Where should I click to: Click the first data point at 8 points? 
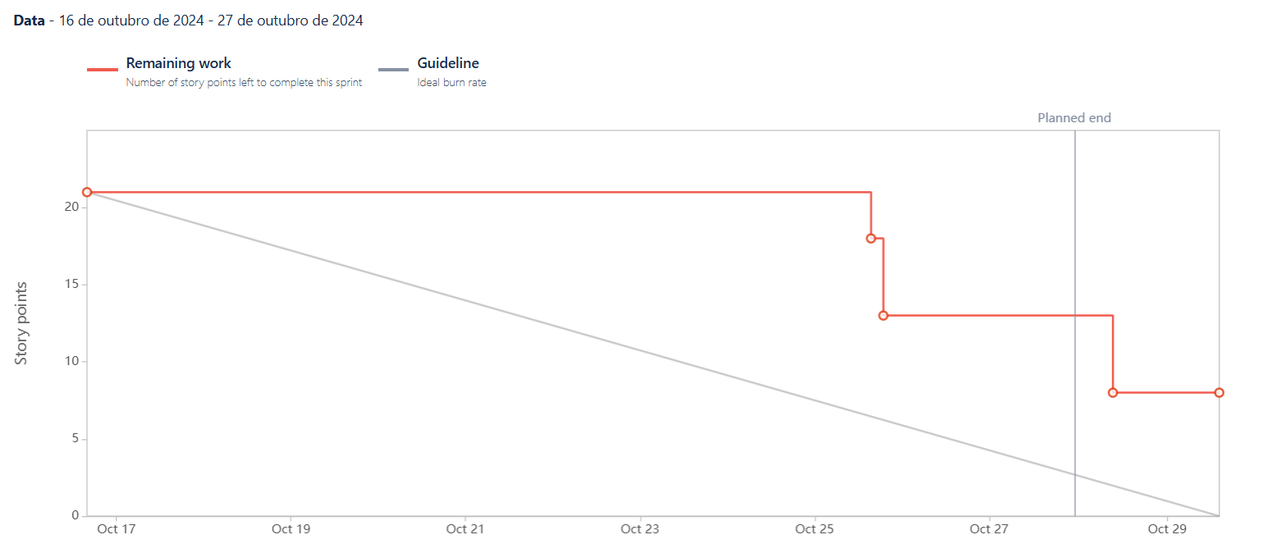click(1113, 392)
